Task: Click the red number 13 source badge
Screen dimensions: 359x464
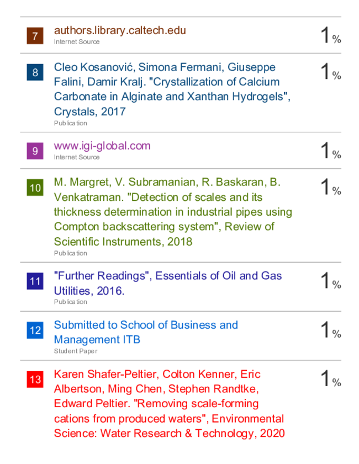Action: click(35, 379)
